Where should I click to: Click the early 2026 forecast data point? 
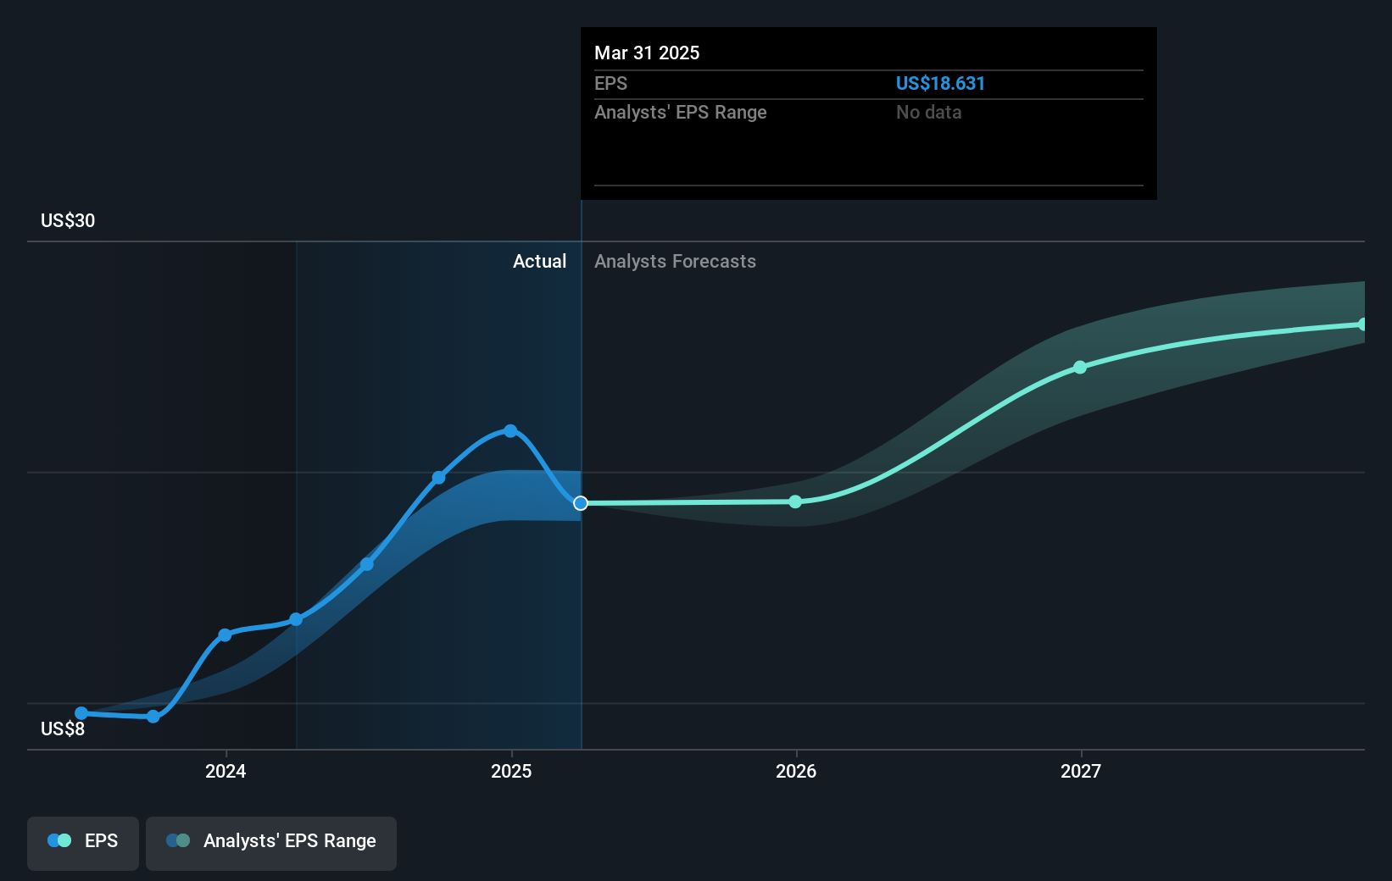pos(795,502)
